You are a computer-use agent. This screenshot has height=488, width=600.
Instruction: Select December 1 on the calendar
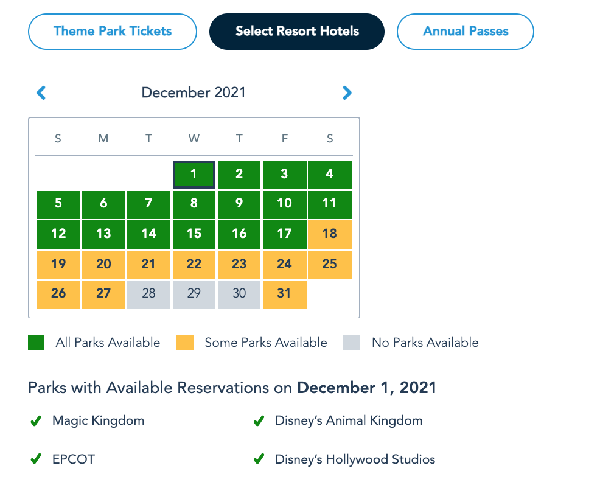194,175
